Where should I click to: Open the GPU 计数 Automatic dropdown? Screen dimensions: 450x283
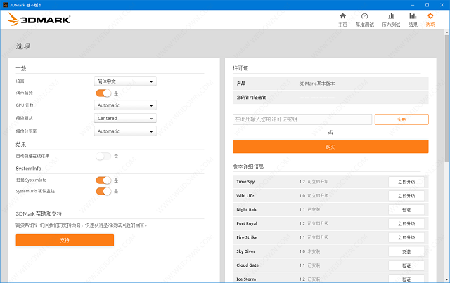tap(125, 105)
